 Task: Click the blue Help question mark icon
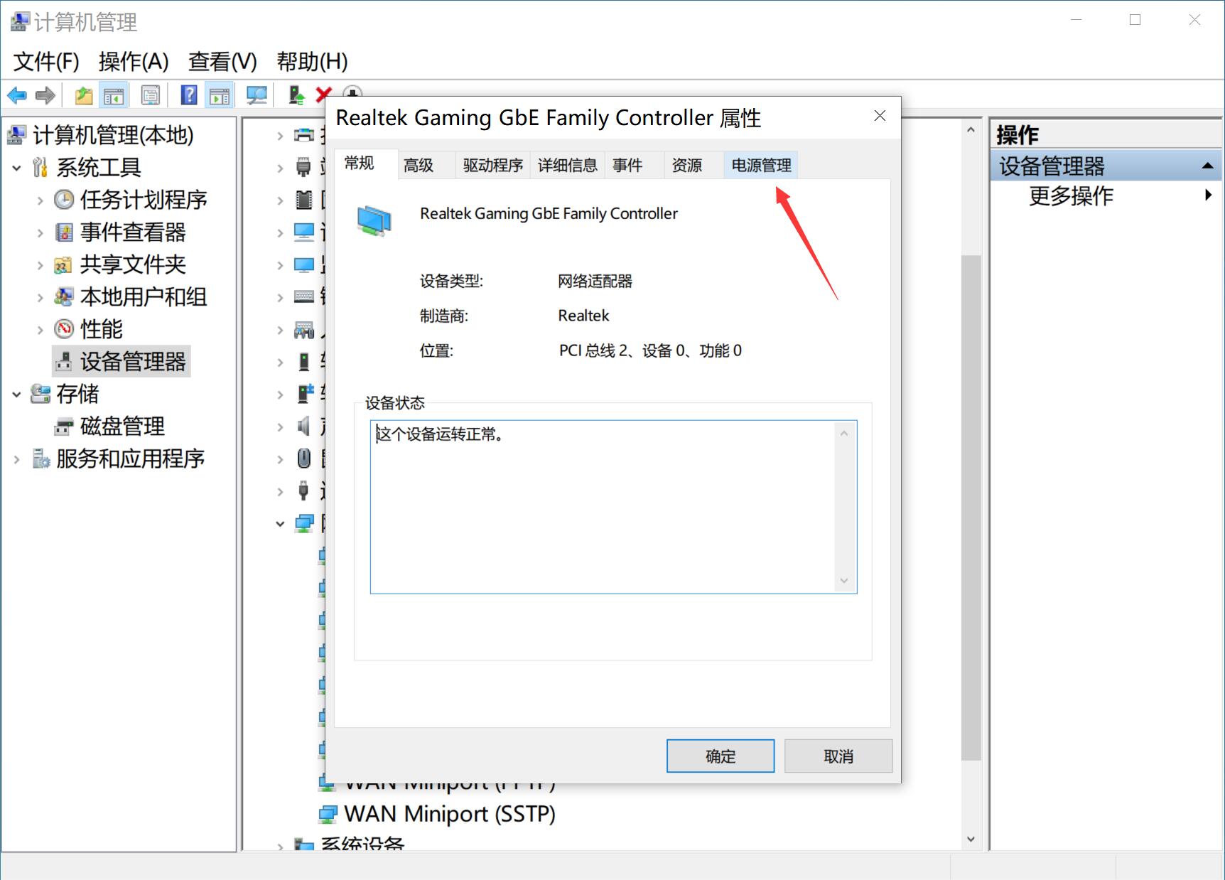pyautogui.click(x=189, y=95)
